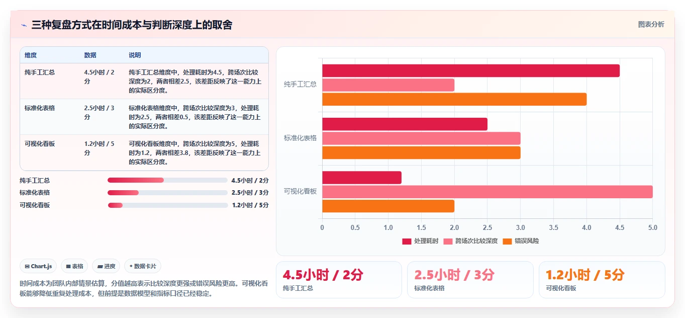This screenshot has width=685, height=318.
Task: Click the 纯手工汇总 处理耗时 bar at 4.5
Action: [471, 71]
